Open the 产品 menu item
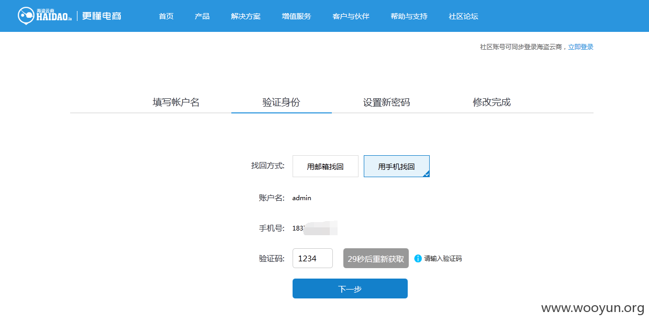 click(202, 16)
